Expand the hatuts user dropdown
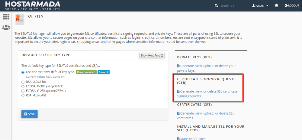Viewport: 302px width, 140px height. click(260, 5)
